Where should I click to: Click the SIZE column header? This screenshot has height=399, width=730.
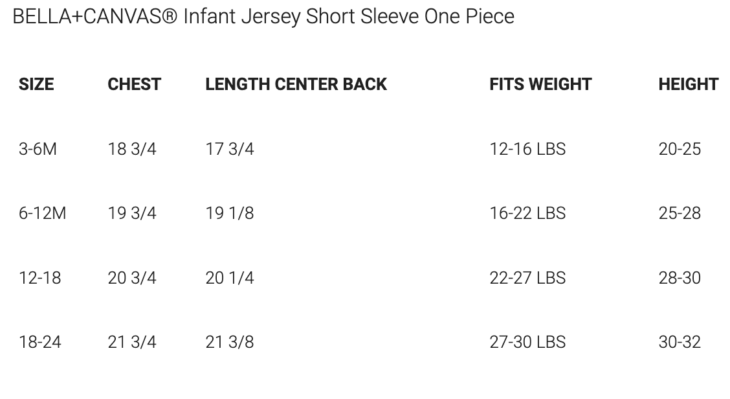coord(36,84)
